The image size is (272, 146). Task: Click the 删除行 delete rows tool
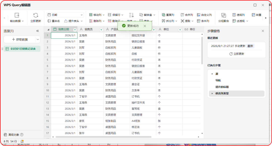pos(116,21)
